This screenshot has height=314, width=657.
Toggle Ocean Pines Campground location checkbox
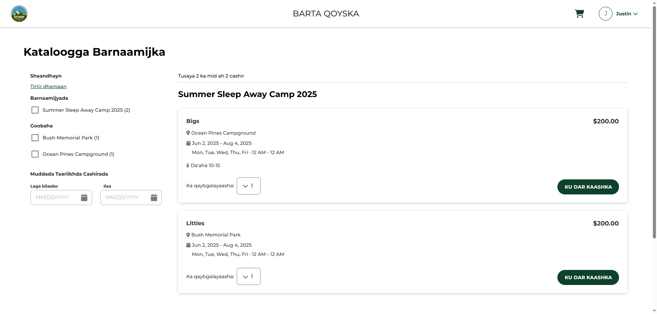[35, 154]
